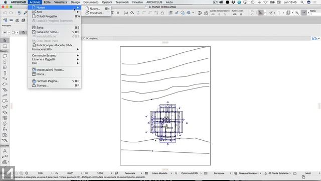
Task: Click the zoom-in magnifier in bottom bar
Action: (x=21, y=173)
